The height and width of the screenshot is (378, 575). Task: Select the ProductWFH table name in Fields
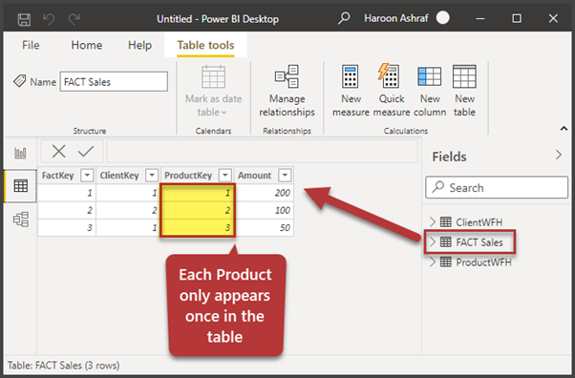click(483, 262)
